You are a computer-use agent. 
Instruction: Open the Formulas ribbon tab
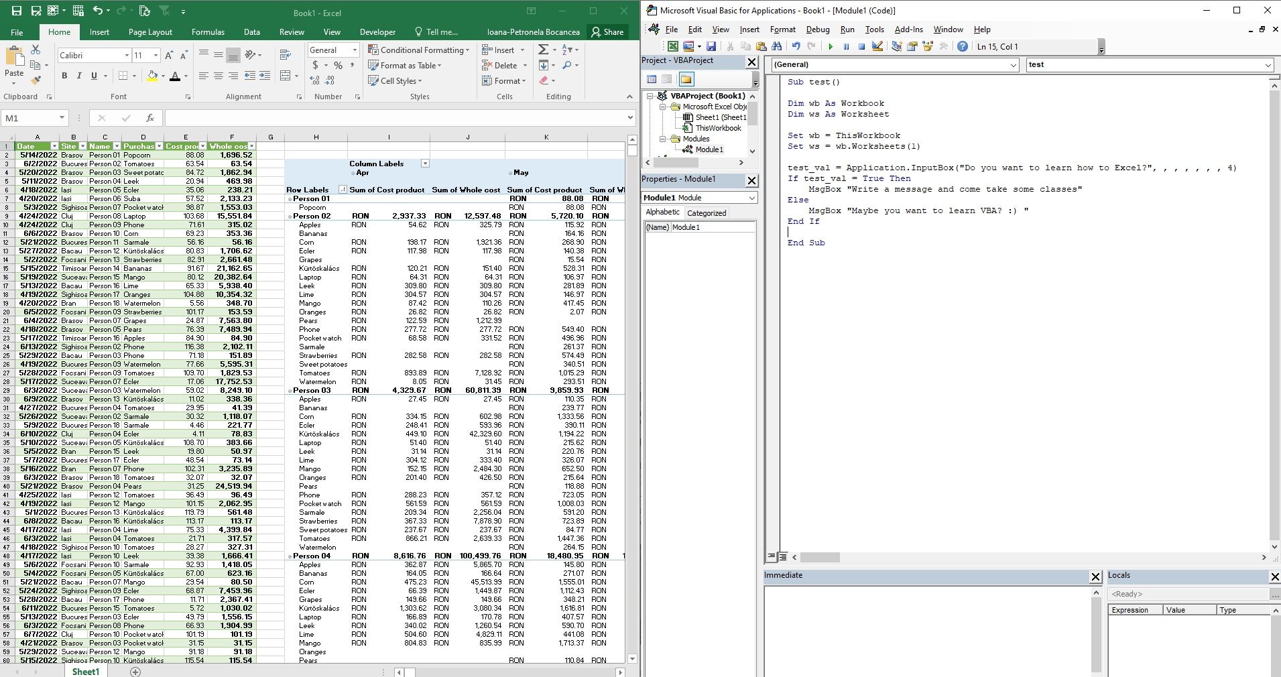click(208, 32)
